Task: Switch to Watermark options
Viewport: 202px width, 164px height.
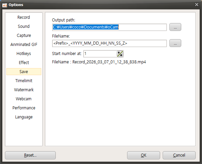Action: pos(24,90)
